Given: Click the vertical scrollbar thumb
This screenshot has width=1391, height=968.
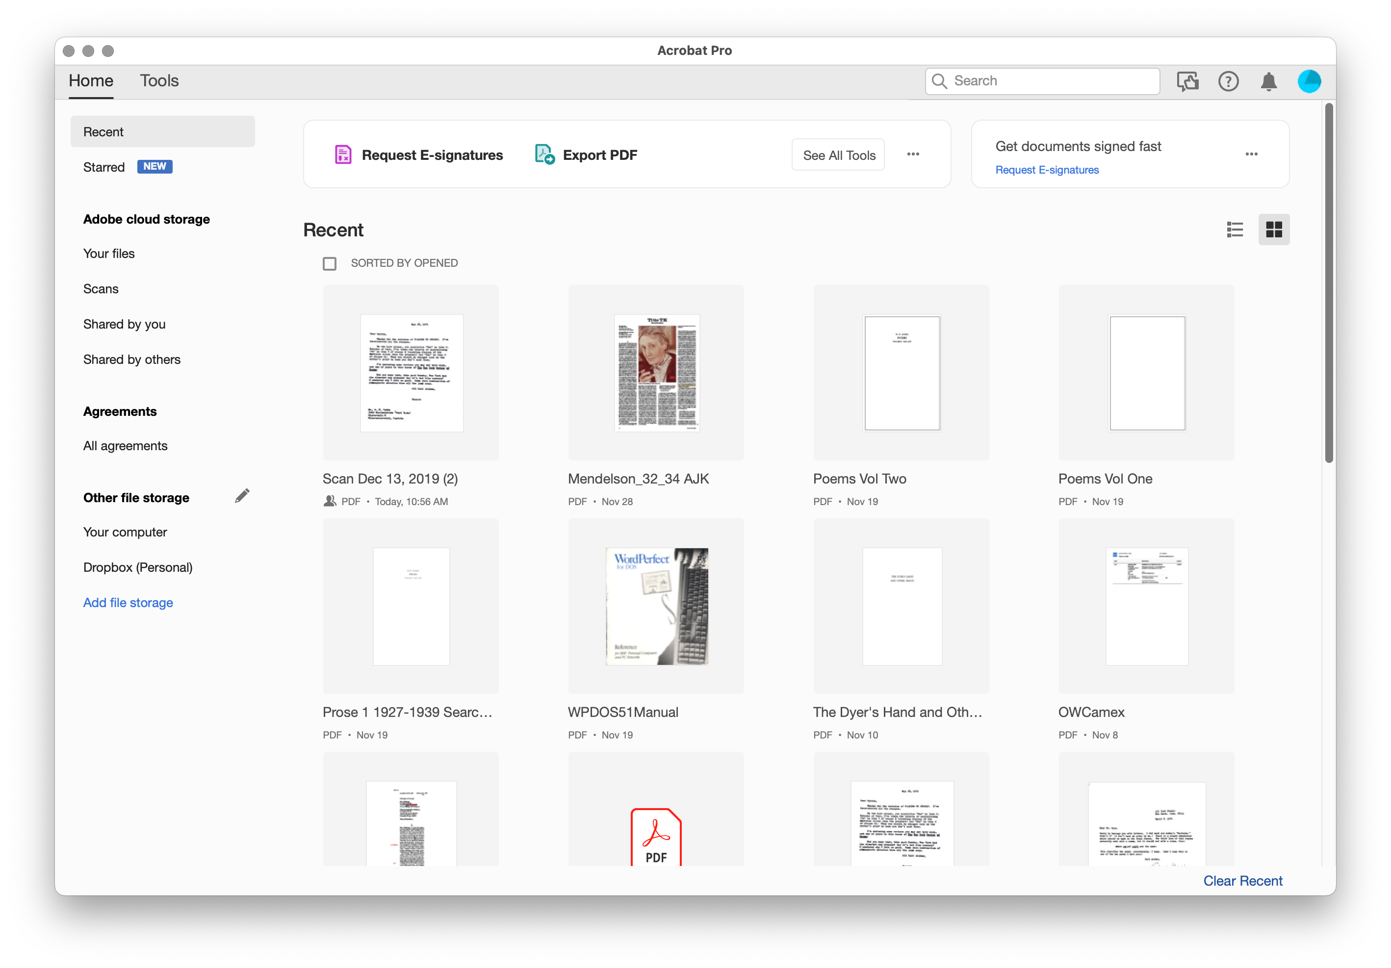Looking at the screenshot, I should point(1329,283).
